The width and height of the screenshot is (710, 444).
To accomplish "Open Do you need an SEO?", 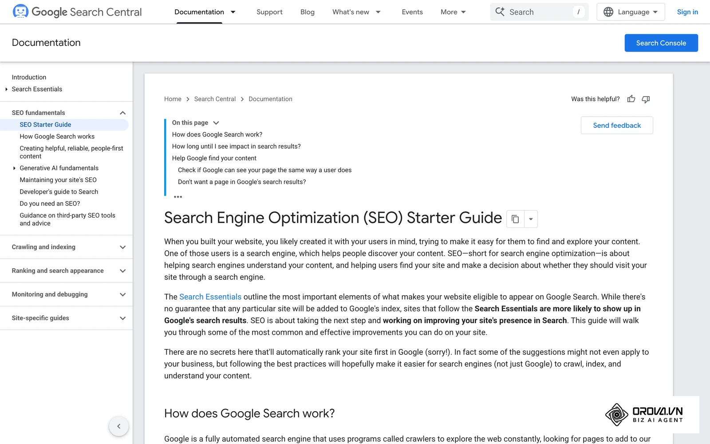I will [x=50, y=204].
